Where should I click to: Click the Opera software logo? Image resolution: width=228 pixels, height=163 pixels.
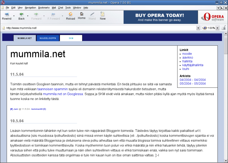tap(211, 17)
